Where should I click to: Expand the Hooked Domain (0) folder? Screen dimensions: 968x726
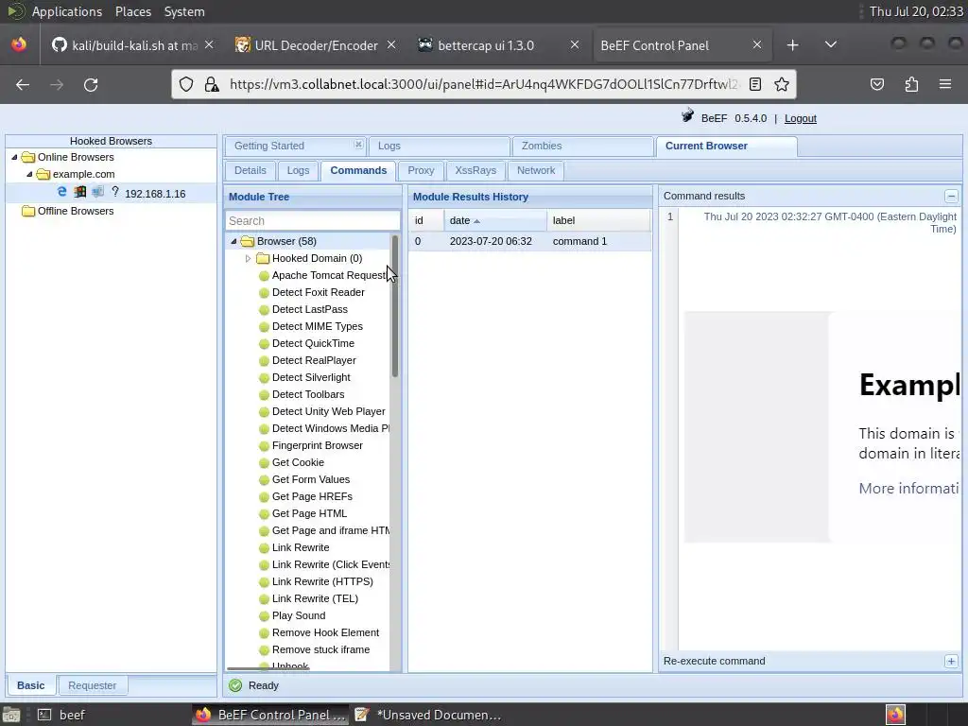pyautogui.click(x=249, y=259)
